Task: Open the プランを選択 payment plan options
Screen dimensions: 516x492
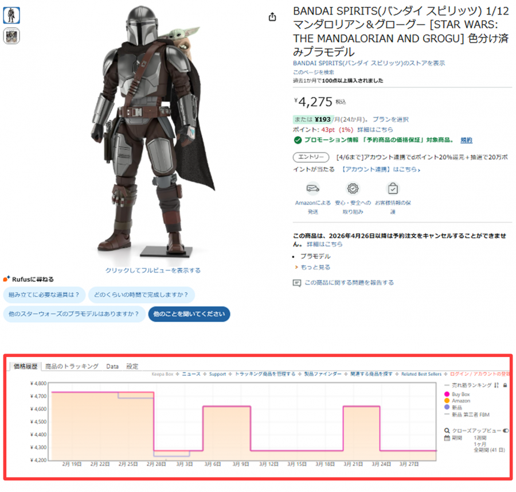Action: click(390, 119)
